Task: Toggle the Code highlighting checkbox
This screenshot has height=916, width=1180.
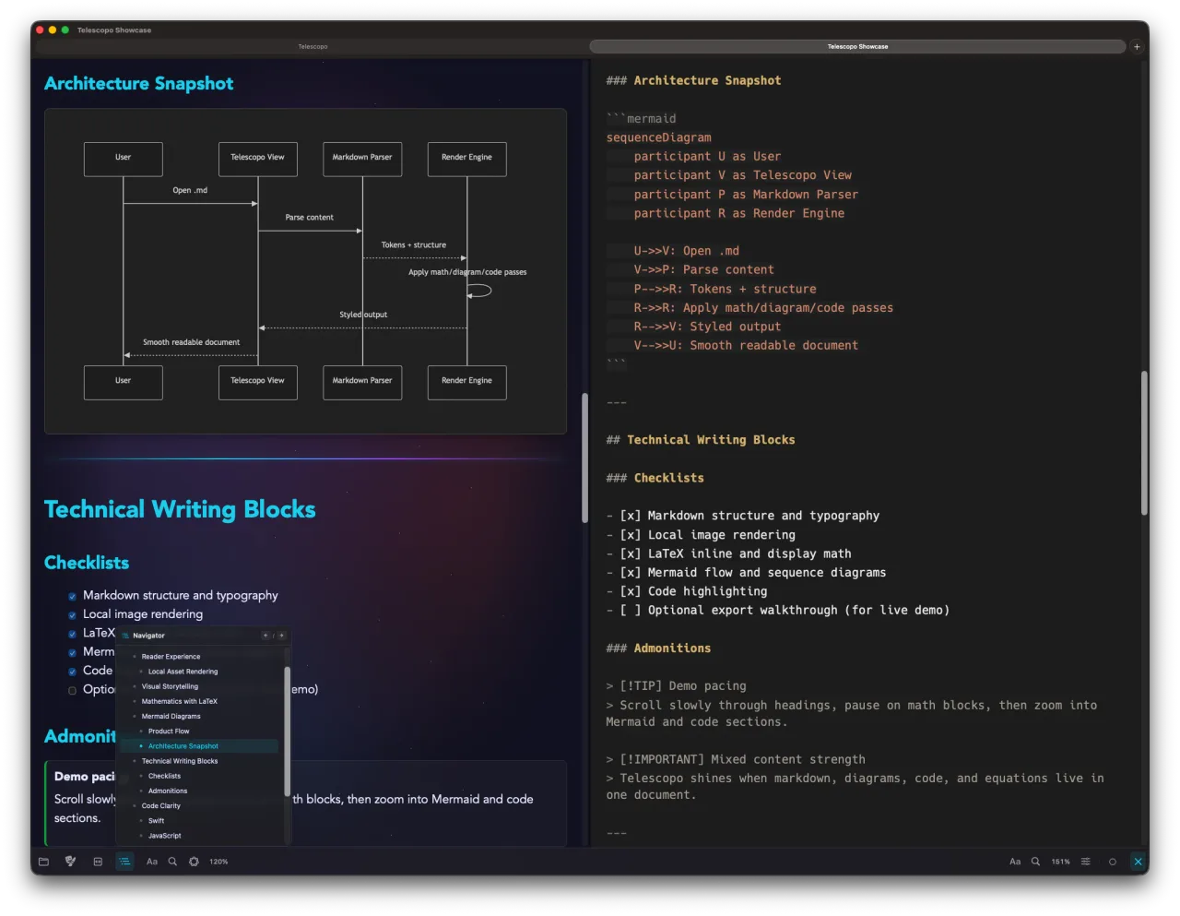Action: (x=72, y=672)
